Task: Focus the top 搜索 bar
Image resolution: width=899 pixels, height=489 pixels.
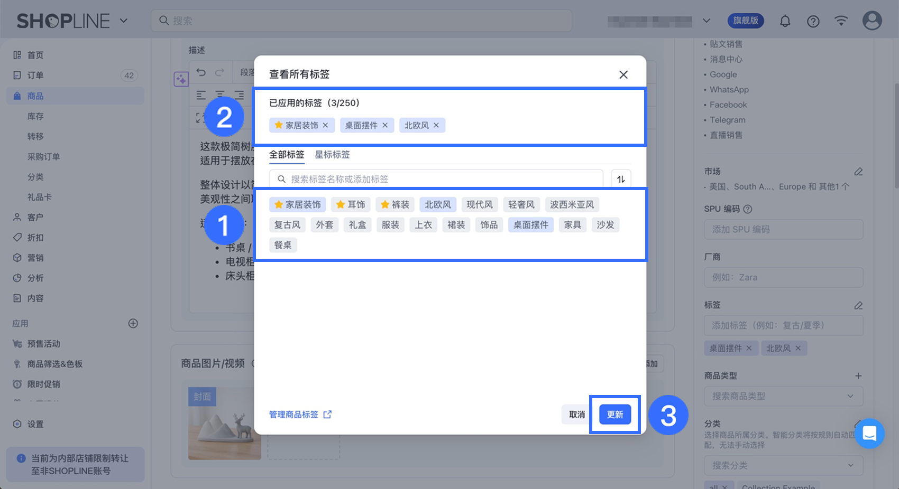Action: click(361, 21)
